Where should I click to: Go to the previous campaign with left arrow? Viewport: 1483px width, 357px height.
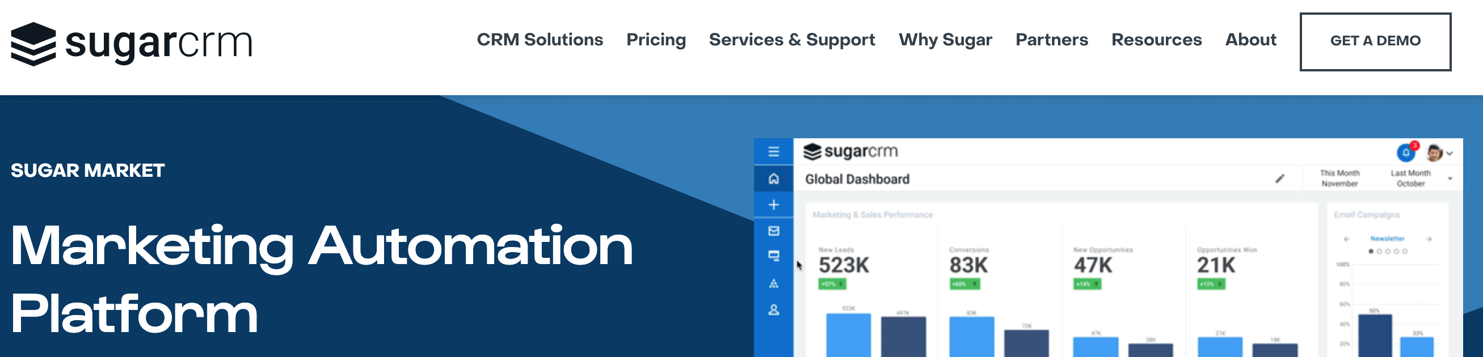[x=1347, y=239]
